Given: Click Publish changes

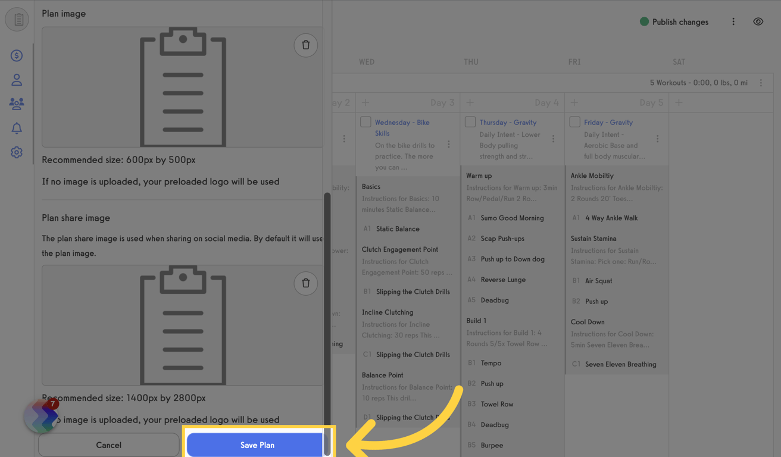Looking at the screenshot, I should (x=674, y=22).
